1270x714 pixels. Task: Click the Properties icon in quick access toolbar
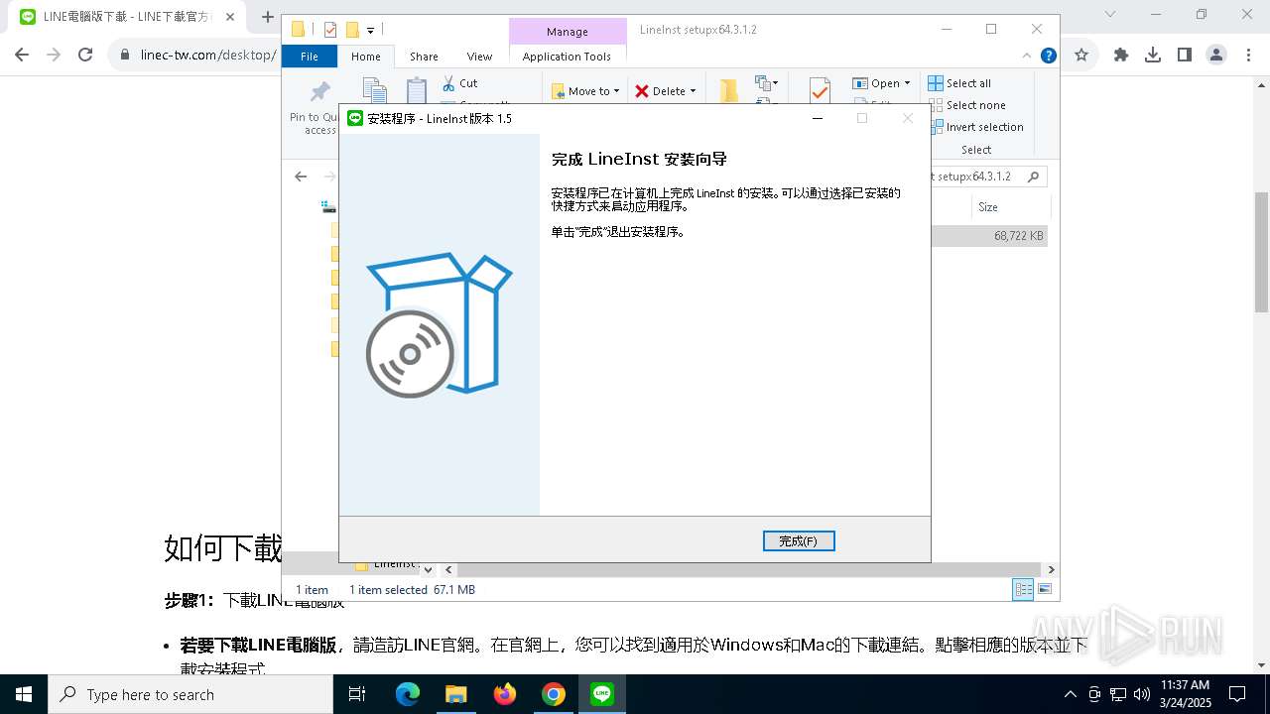pyautogui.click(x=330, y=30)
